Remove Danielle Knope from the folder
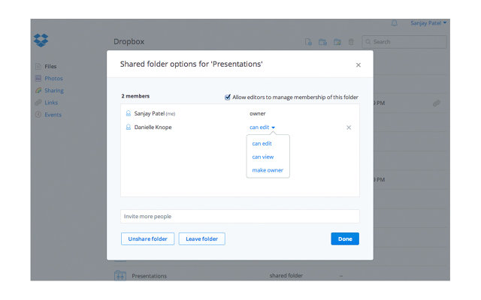 349,127
